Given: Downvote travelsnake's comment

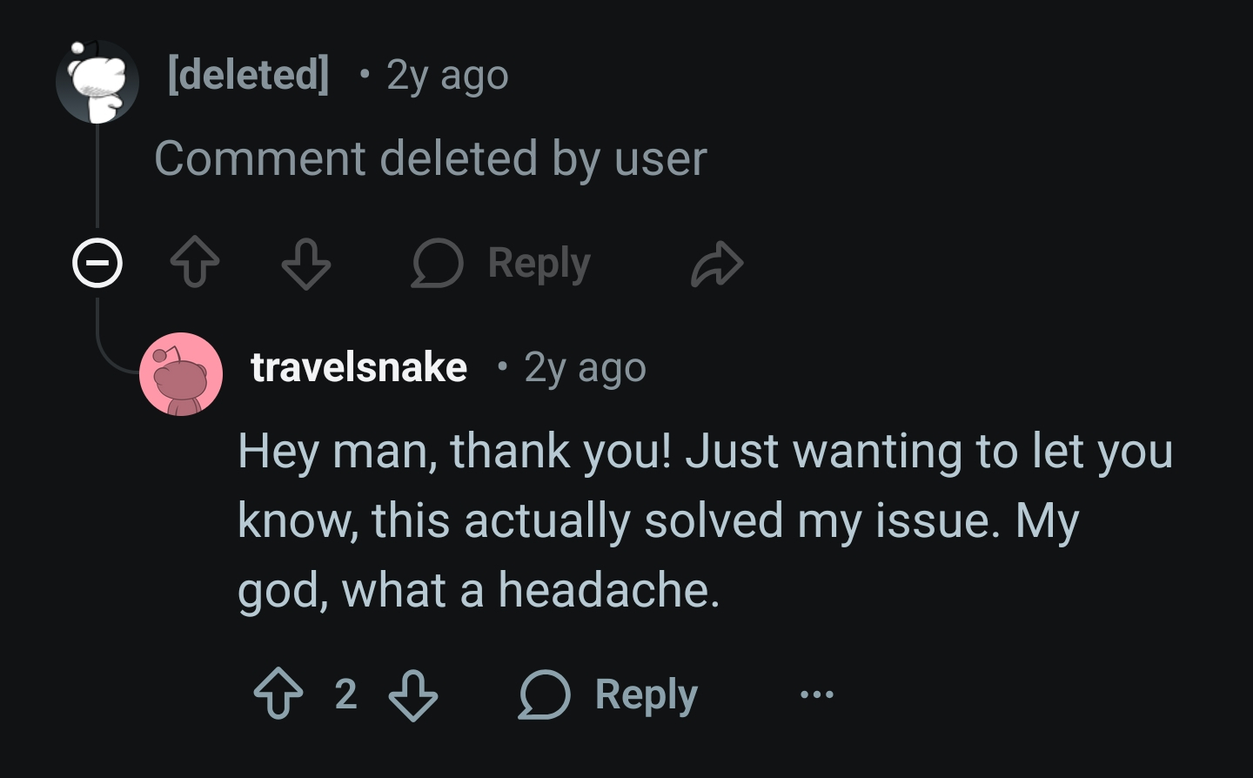Looking at the screenshot, I should tap(412, 694).
